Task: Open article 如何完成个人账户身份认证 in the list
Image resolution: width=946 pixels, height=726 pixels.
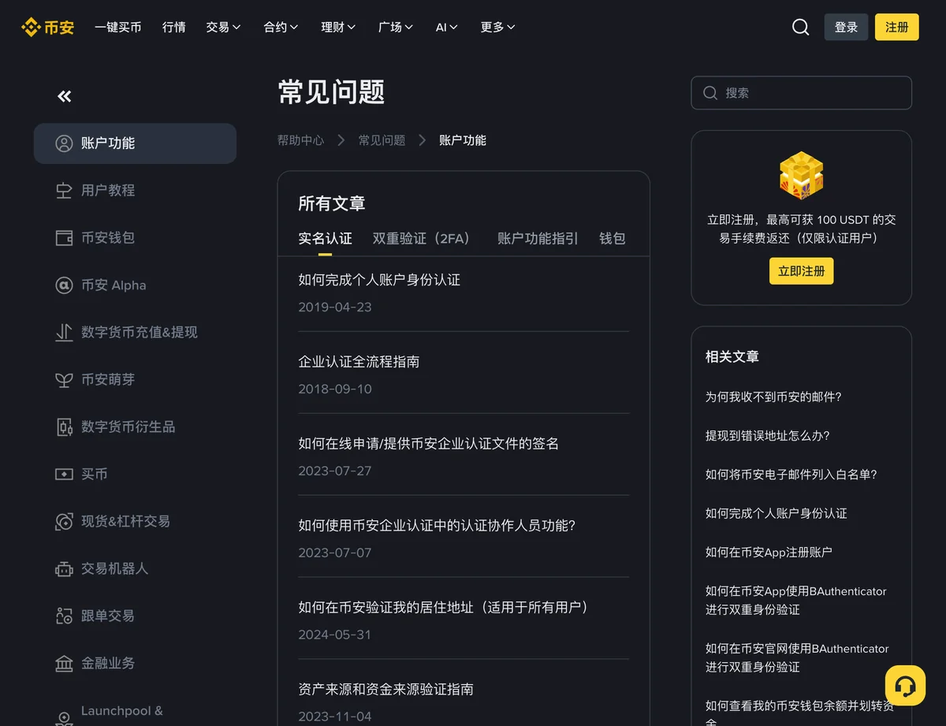Action: click(379, 280)
